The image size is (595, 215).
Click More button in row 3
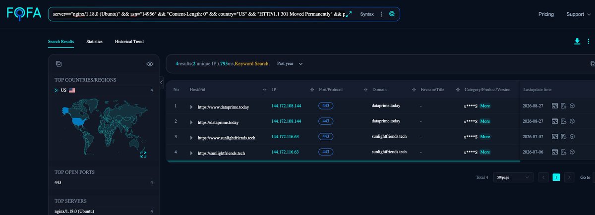(485, 136)
